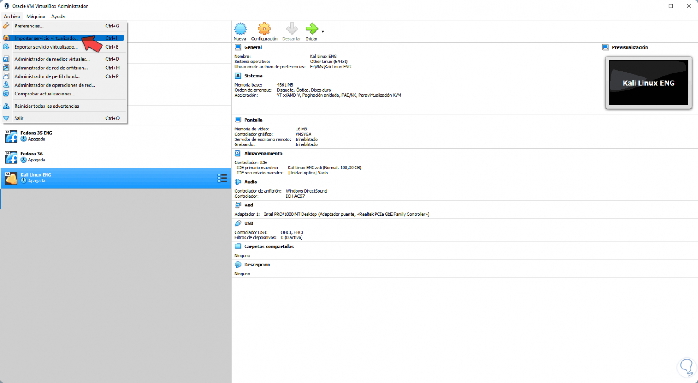This screenshot has height=383, width=698.
Task: Open the General section header
Action: [x=253, y=47]
